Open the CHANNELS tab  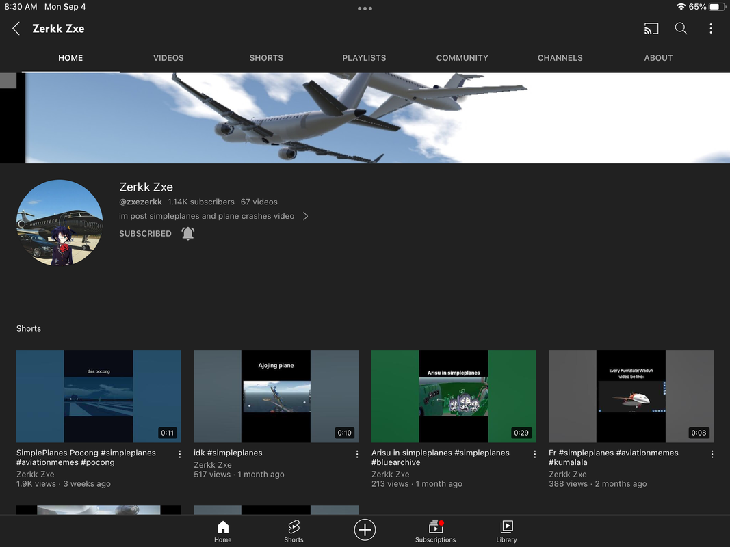point(560,58)
